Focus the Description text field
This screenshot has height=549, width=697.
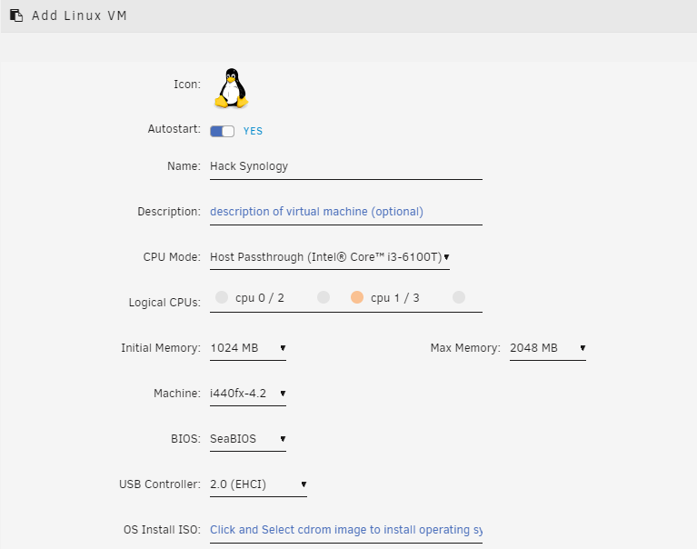tap(345, 212)
